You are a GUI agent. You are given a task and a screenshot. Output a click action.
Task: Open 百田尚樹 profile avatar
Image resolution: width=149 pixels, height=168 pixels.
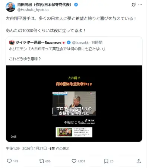point(10,7)
